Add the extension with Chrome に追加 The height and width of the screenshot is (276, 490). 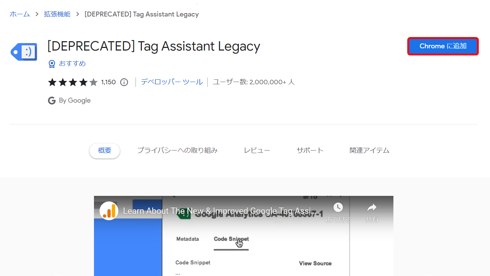(443, 46)
